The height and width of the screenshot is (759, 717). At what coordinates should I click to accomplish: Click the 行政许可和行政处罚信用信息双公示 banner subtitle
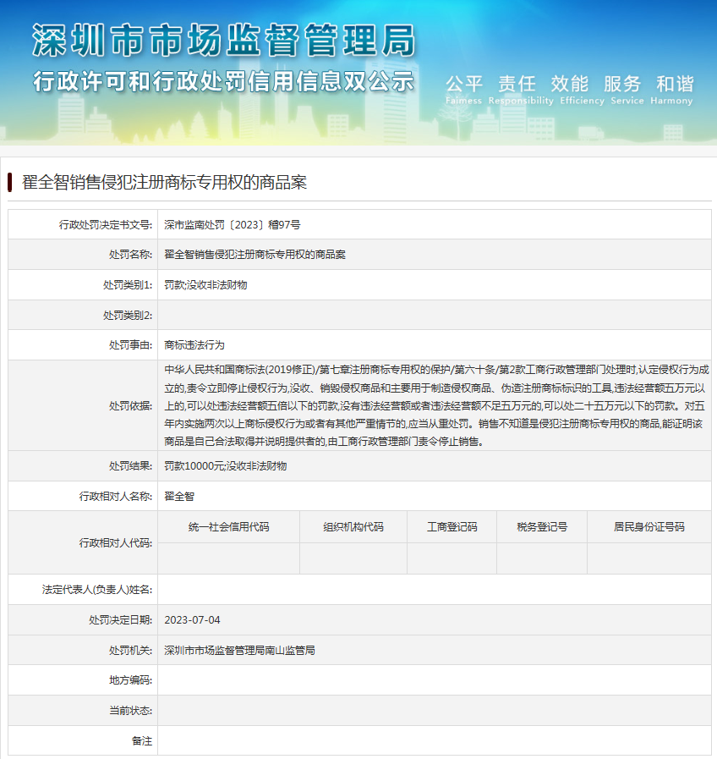(223, 81)
